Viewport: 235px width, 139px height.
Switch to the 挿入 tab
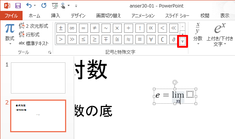point(55,15)
